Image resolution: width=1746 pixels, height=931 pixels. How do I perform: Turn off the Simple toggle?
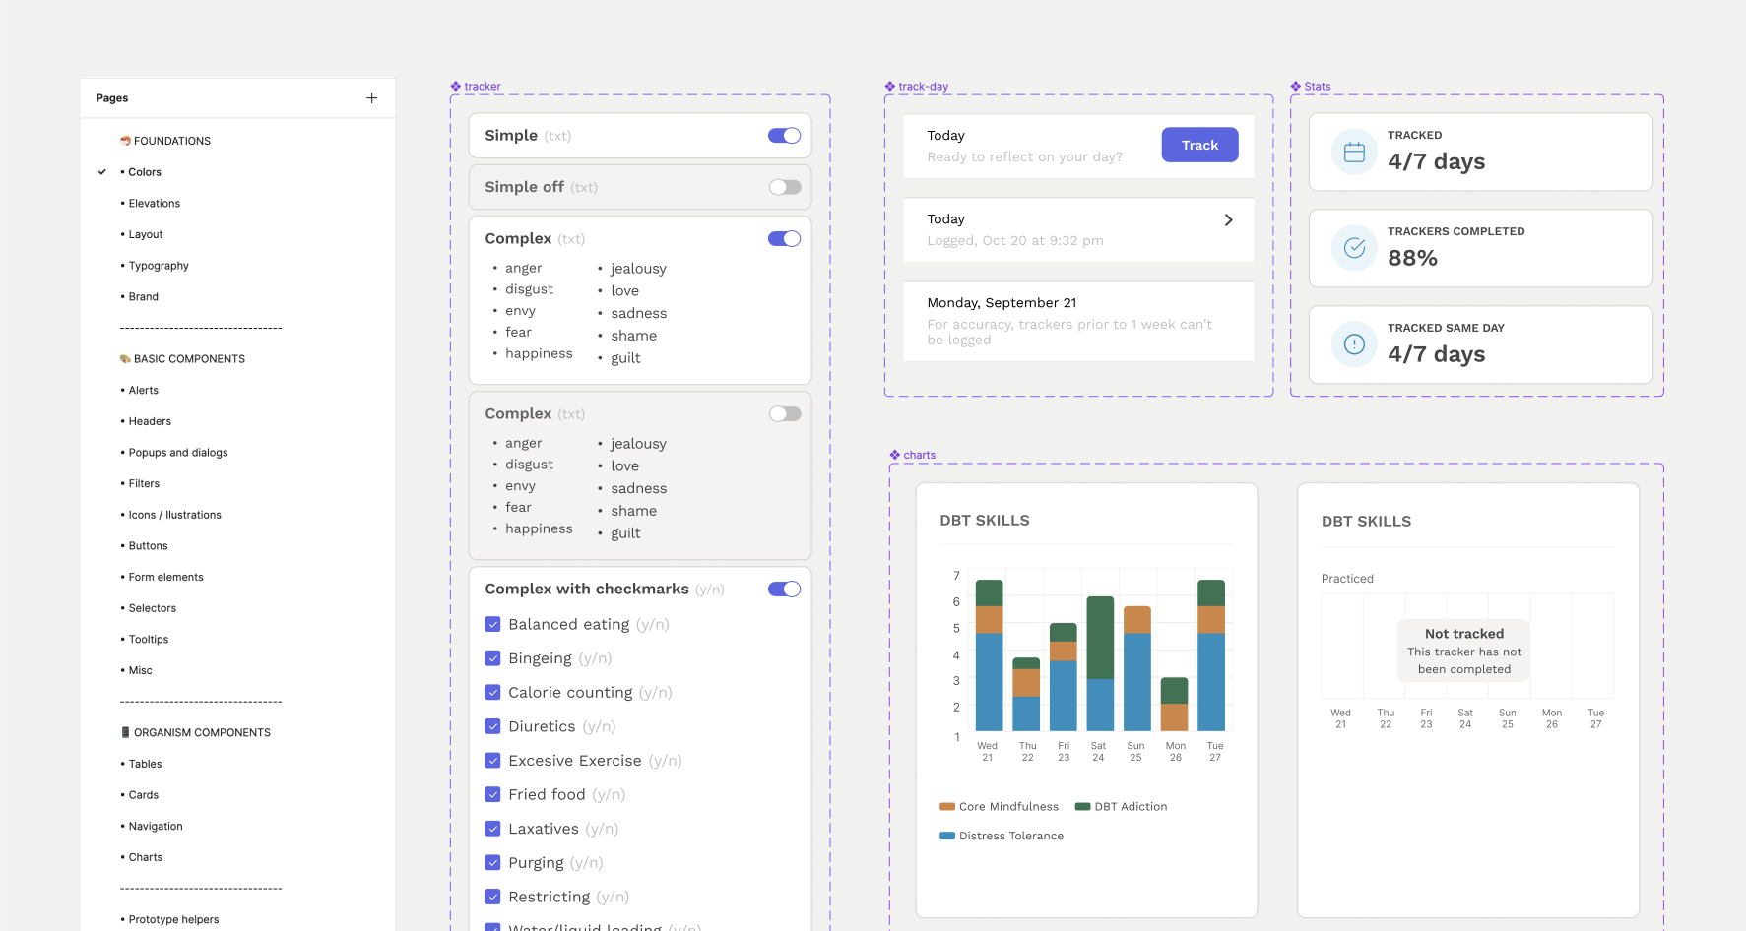click(785, 136)
